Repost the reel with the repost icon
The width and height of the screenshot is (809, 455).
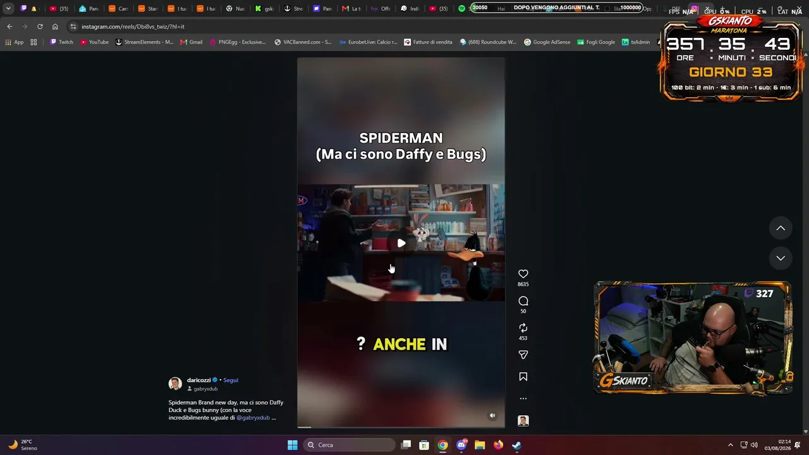pos(523,327)
